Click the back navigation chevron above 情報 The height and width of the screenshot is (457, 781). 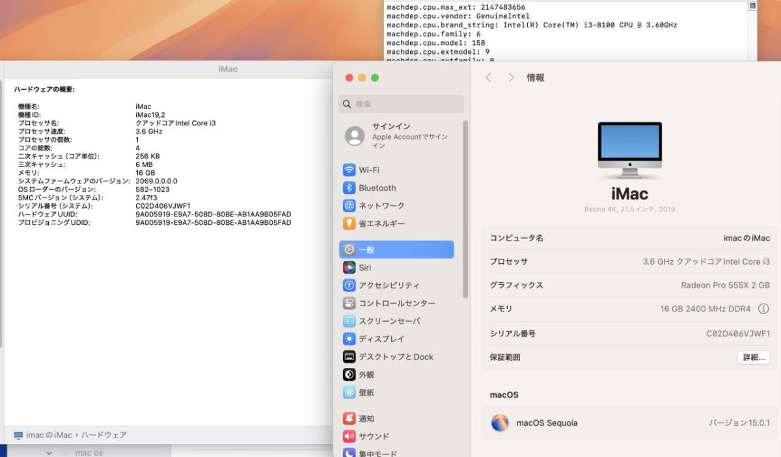tap(488, 77)
